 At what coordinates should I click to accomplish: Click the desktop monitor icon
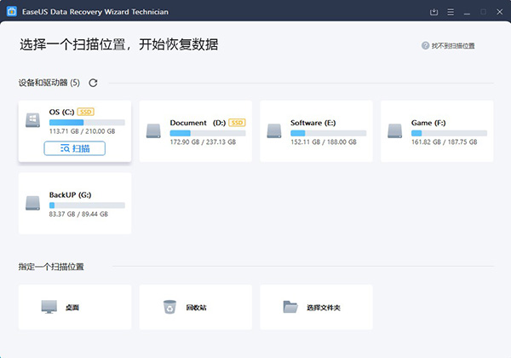(x=48, y=307)
